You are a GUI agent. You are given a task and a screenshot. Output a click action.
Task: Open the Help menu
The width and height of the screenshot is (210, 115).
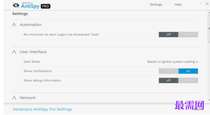(x=178, y=4)
